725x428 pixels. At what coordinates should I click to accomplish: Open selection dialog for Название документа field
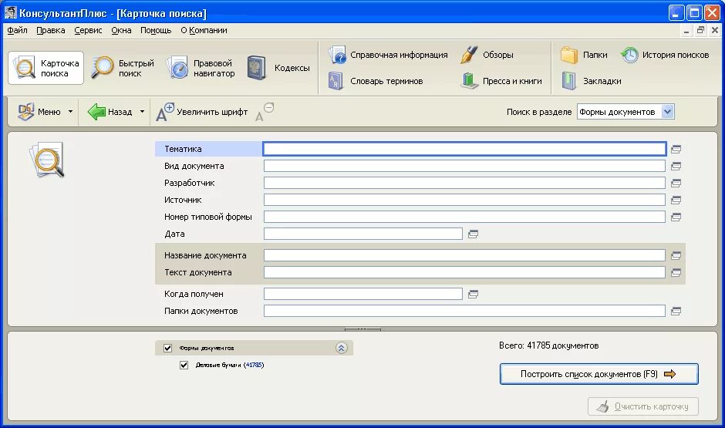pos(676,255)
